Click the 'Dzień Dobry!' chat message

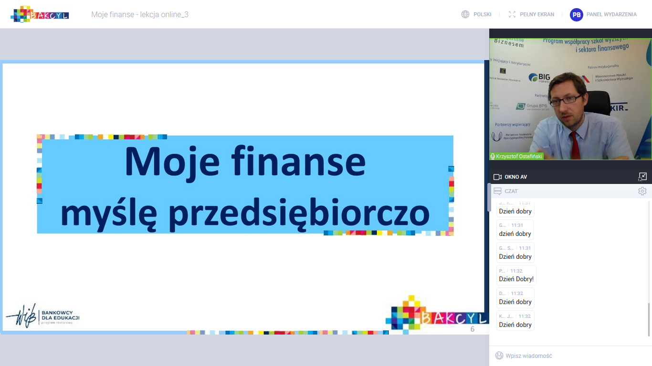pyautogui.click(x=516, y=275)
